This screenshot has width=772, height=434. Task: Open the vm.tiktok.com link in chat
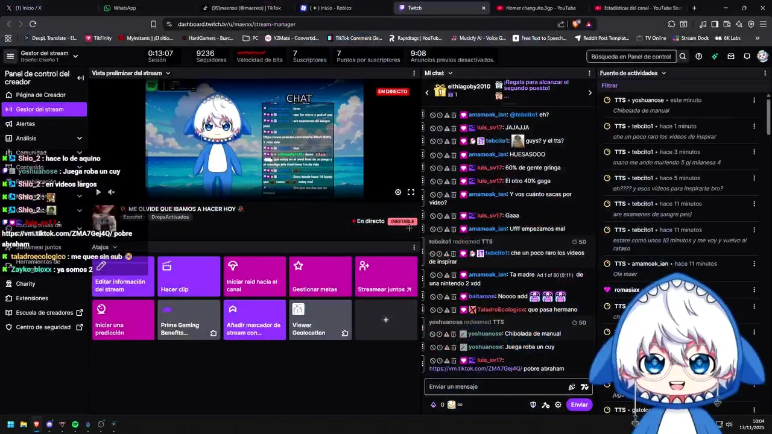point(475,368)
